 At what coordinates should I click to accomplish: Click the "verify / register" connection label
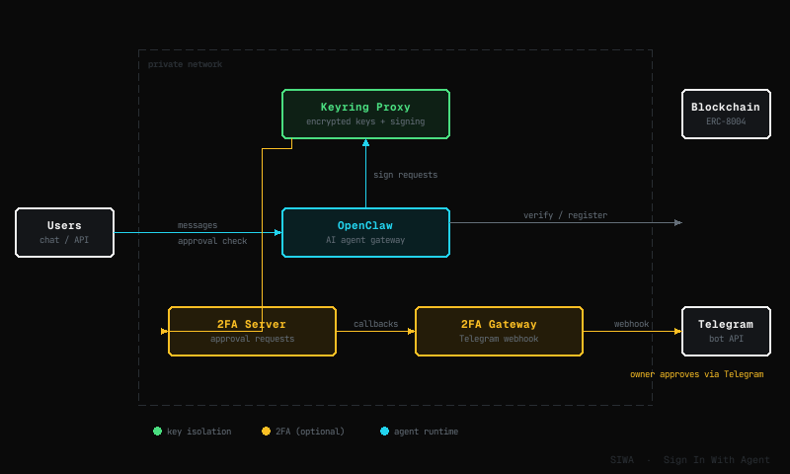(x=565, y=215)
